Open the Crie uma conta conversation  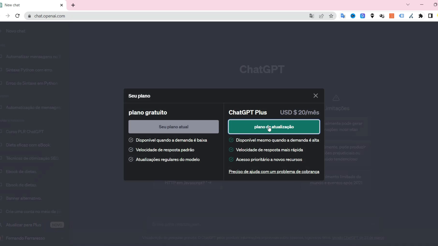tap(33, 212)
